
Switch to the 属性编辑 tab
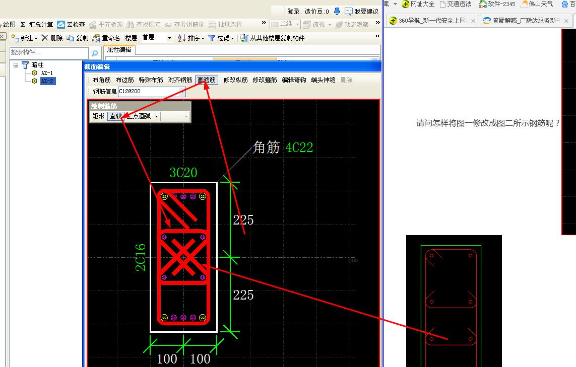pyautogui.click(x=118, y=50)
